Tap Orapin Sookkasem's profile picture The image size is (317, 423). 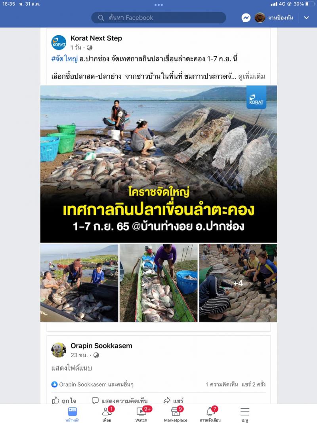pos(59,350)
